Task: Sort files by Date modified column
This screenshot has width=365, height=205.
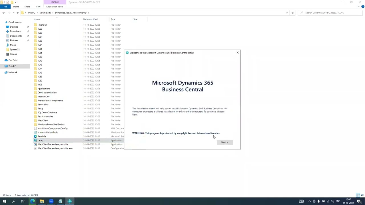Action: tap(90, 19)
